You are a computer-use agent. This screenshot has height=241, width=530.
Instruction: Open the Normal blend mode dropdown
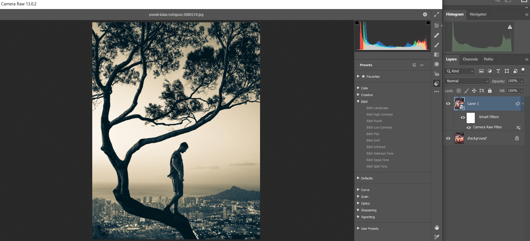tap(467, 81)
